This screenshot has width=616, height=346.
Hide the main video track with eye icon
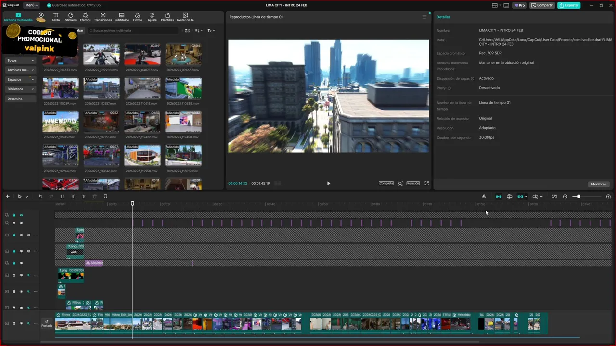click(x=21, y=323)
